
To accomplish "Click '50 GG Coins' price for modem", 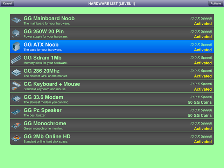I will click(x=200, y=103).
